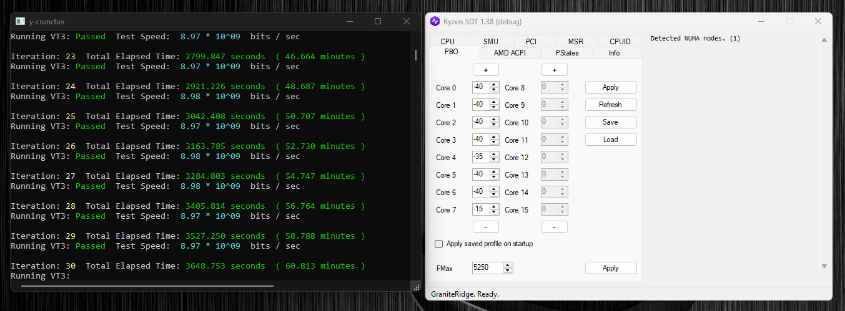Click Apply next to Core 8 row

611,87
